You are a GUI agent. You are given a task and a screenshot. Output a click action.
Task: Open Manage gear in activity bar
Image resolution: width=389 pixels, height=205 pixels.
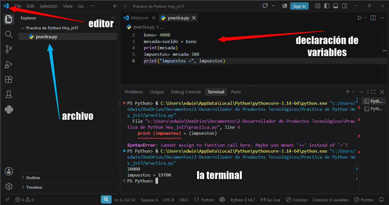[9, 186]
